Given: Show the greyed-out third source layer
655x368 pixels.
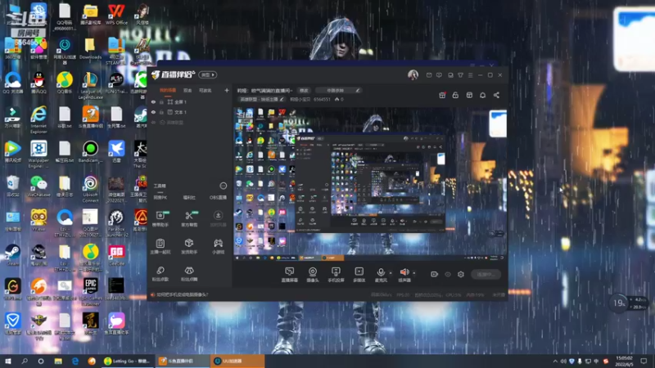Looking at the screenshot, I should pyautogui.click(x=153, y=122).
